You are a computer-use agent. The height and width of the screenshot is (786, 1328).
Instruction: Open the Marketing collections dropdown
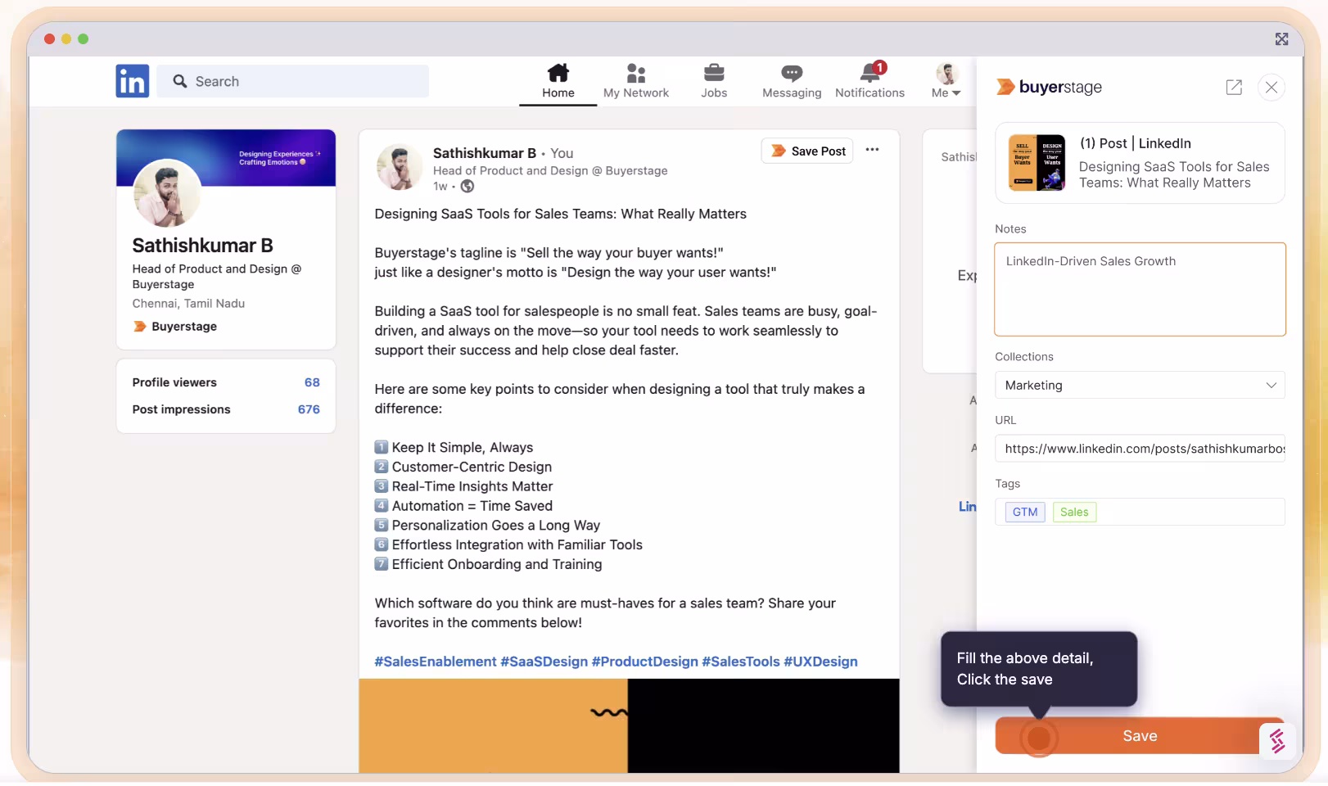1139,386
